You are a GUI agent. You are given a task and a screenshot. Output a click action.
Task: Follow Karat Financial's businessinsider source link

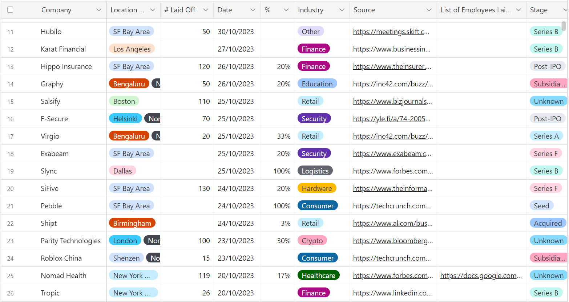pyautogui.click(x=392, y=49)
